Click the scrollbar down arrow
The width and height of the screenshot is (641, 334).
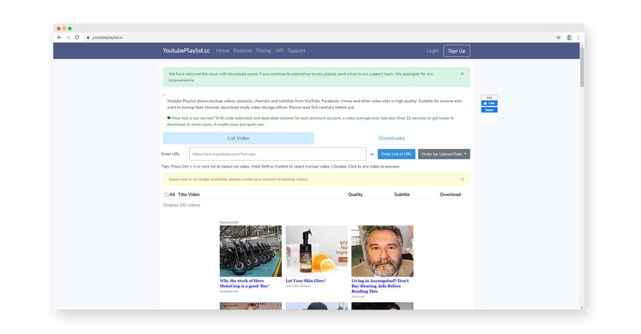point(582,307)
